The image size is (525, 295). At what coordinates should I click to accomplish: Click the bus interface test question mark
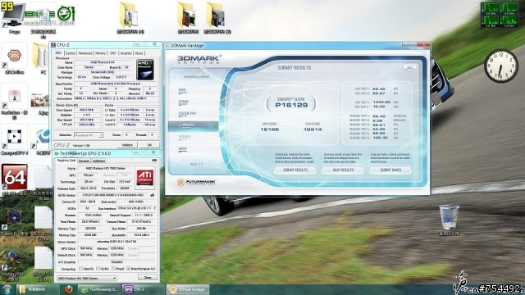pos(154,208)
